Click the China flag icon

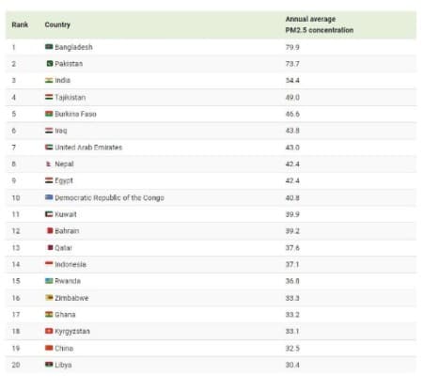(49, 348)
